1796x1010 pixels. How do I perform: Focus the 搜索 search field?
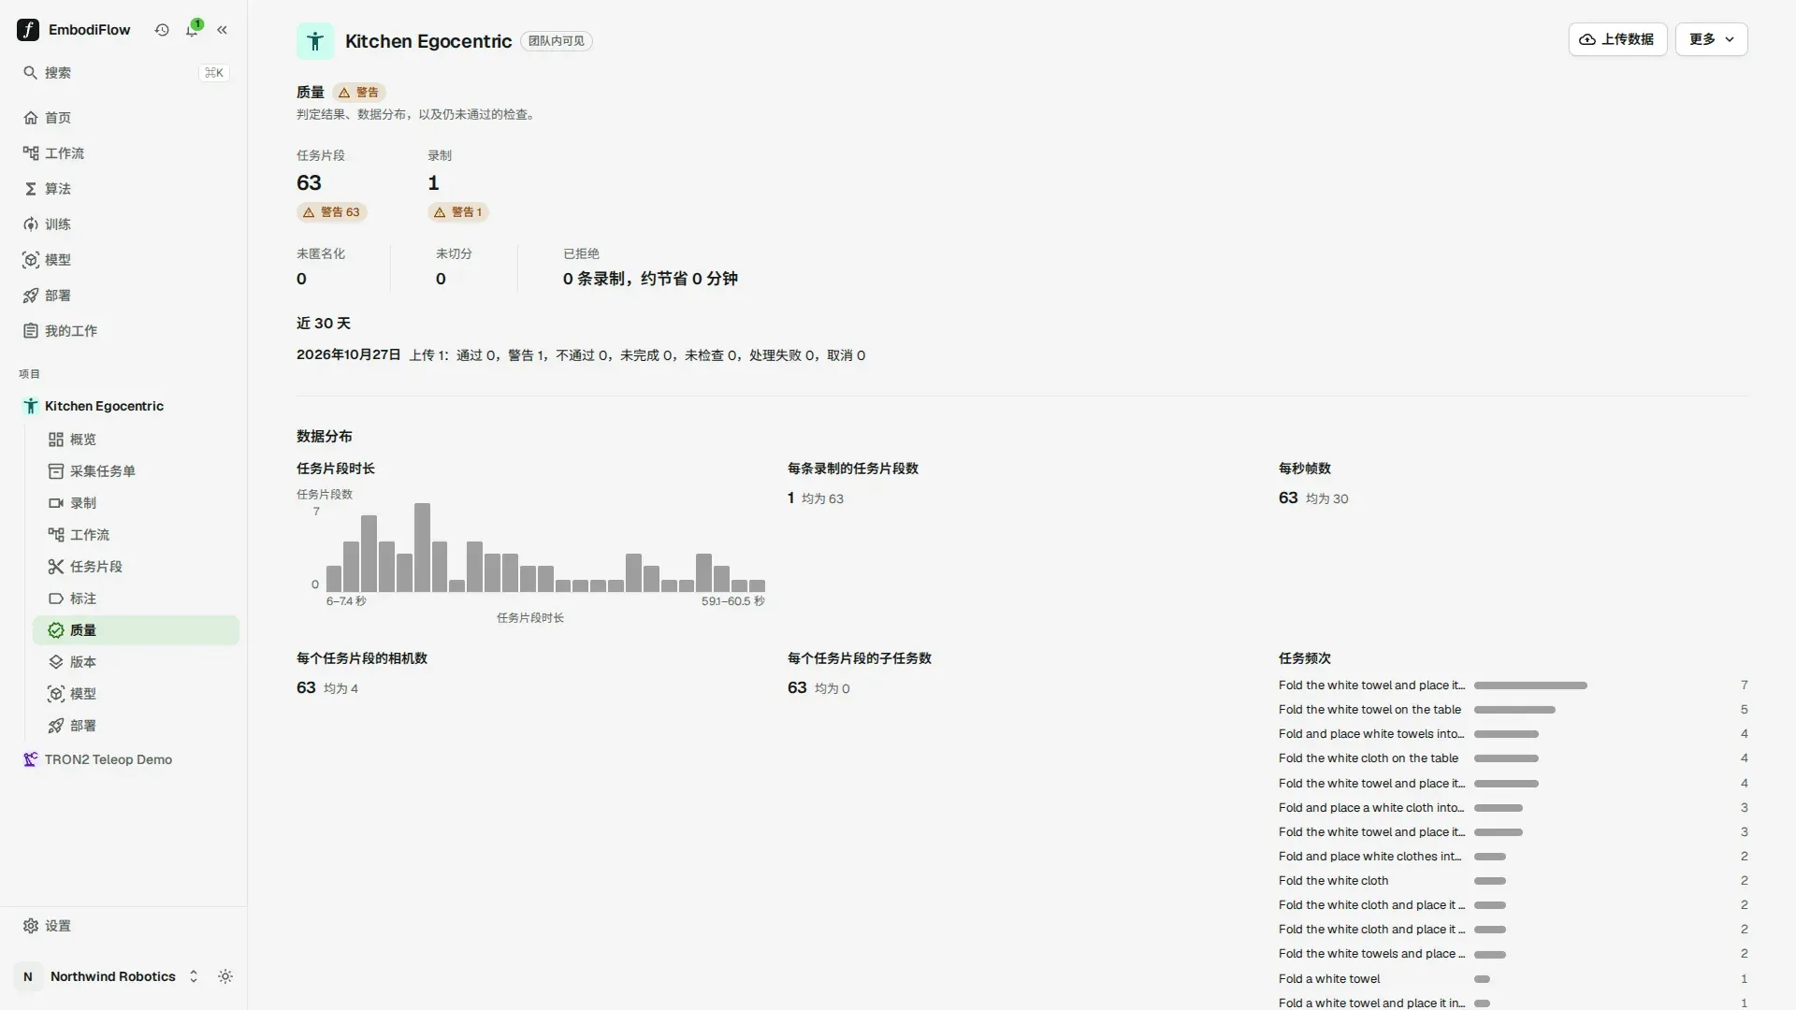point(123,73)
